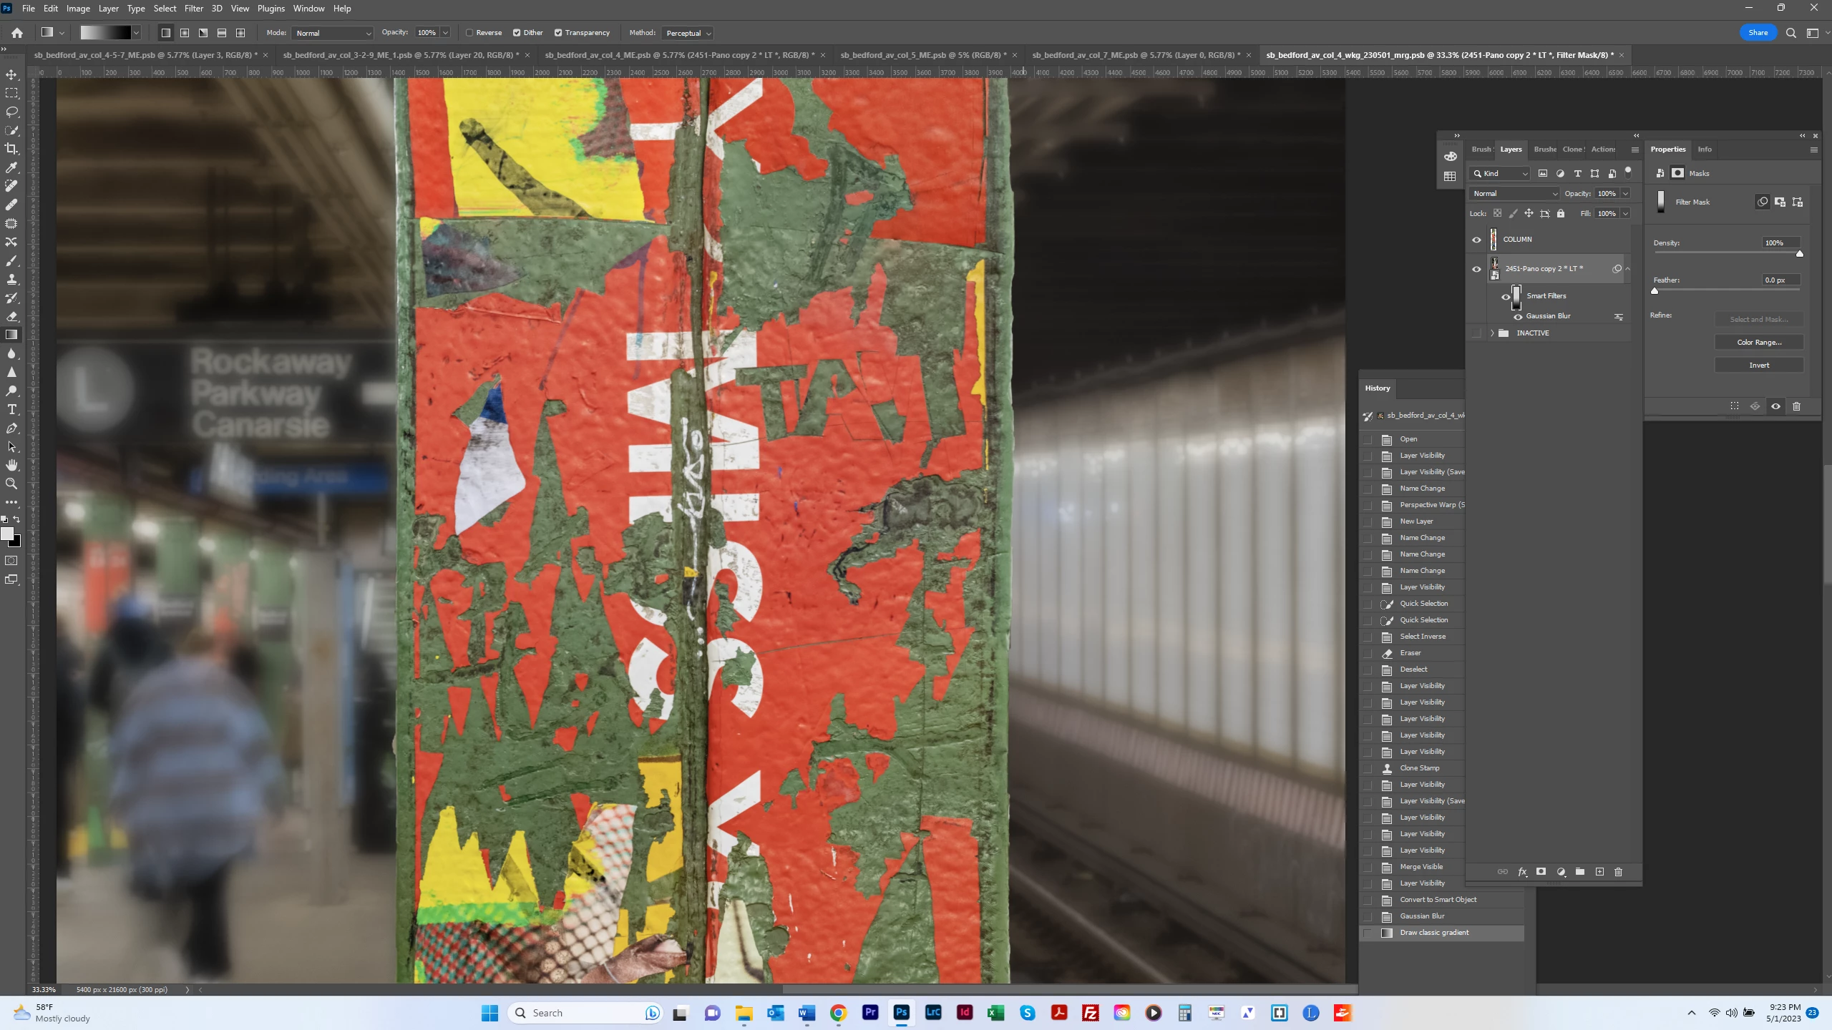Select the Eyedropper tool
Image resolution: width=1832 pixels, height=1030 pixels.
[11, 167]
